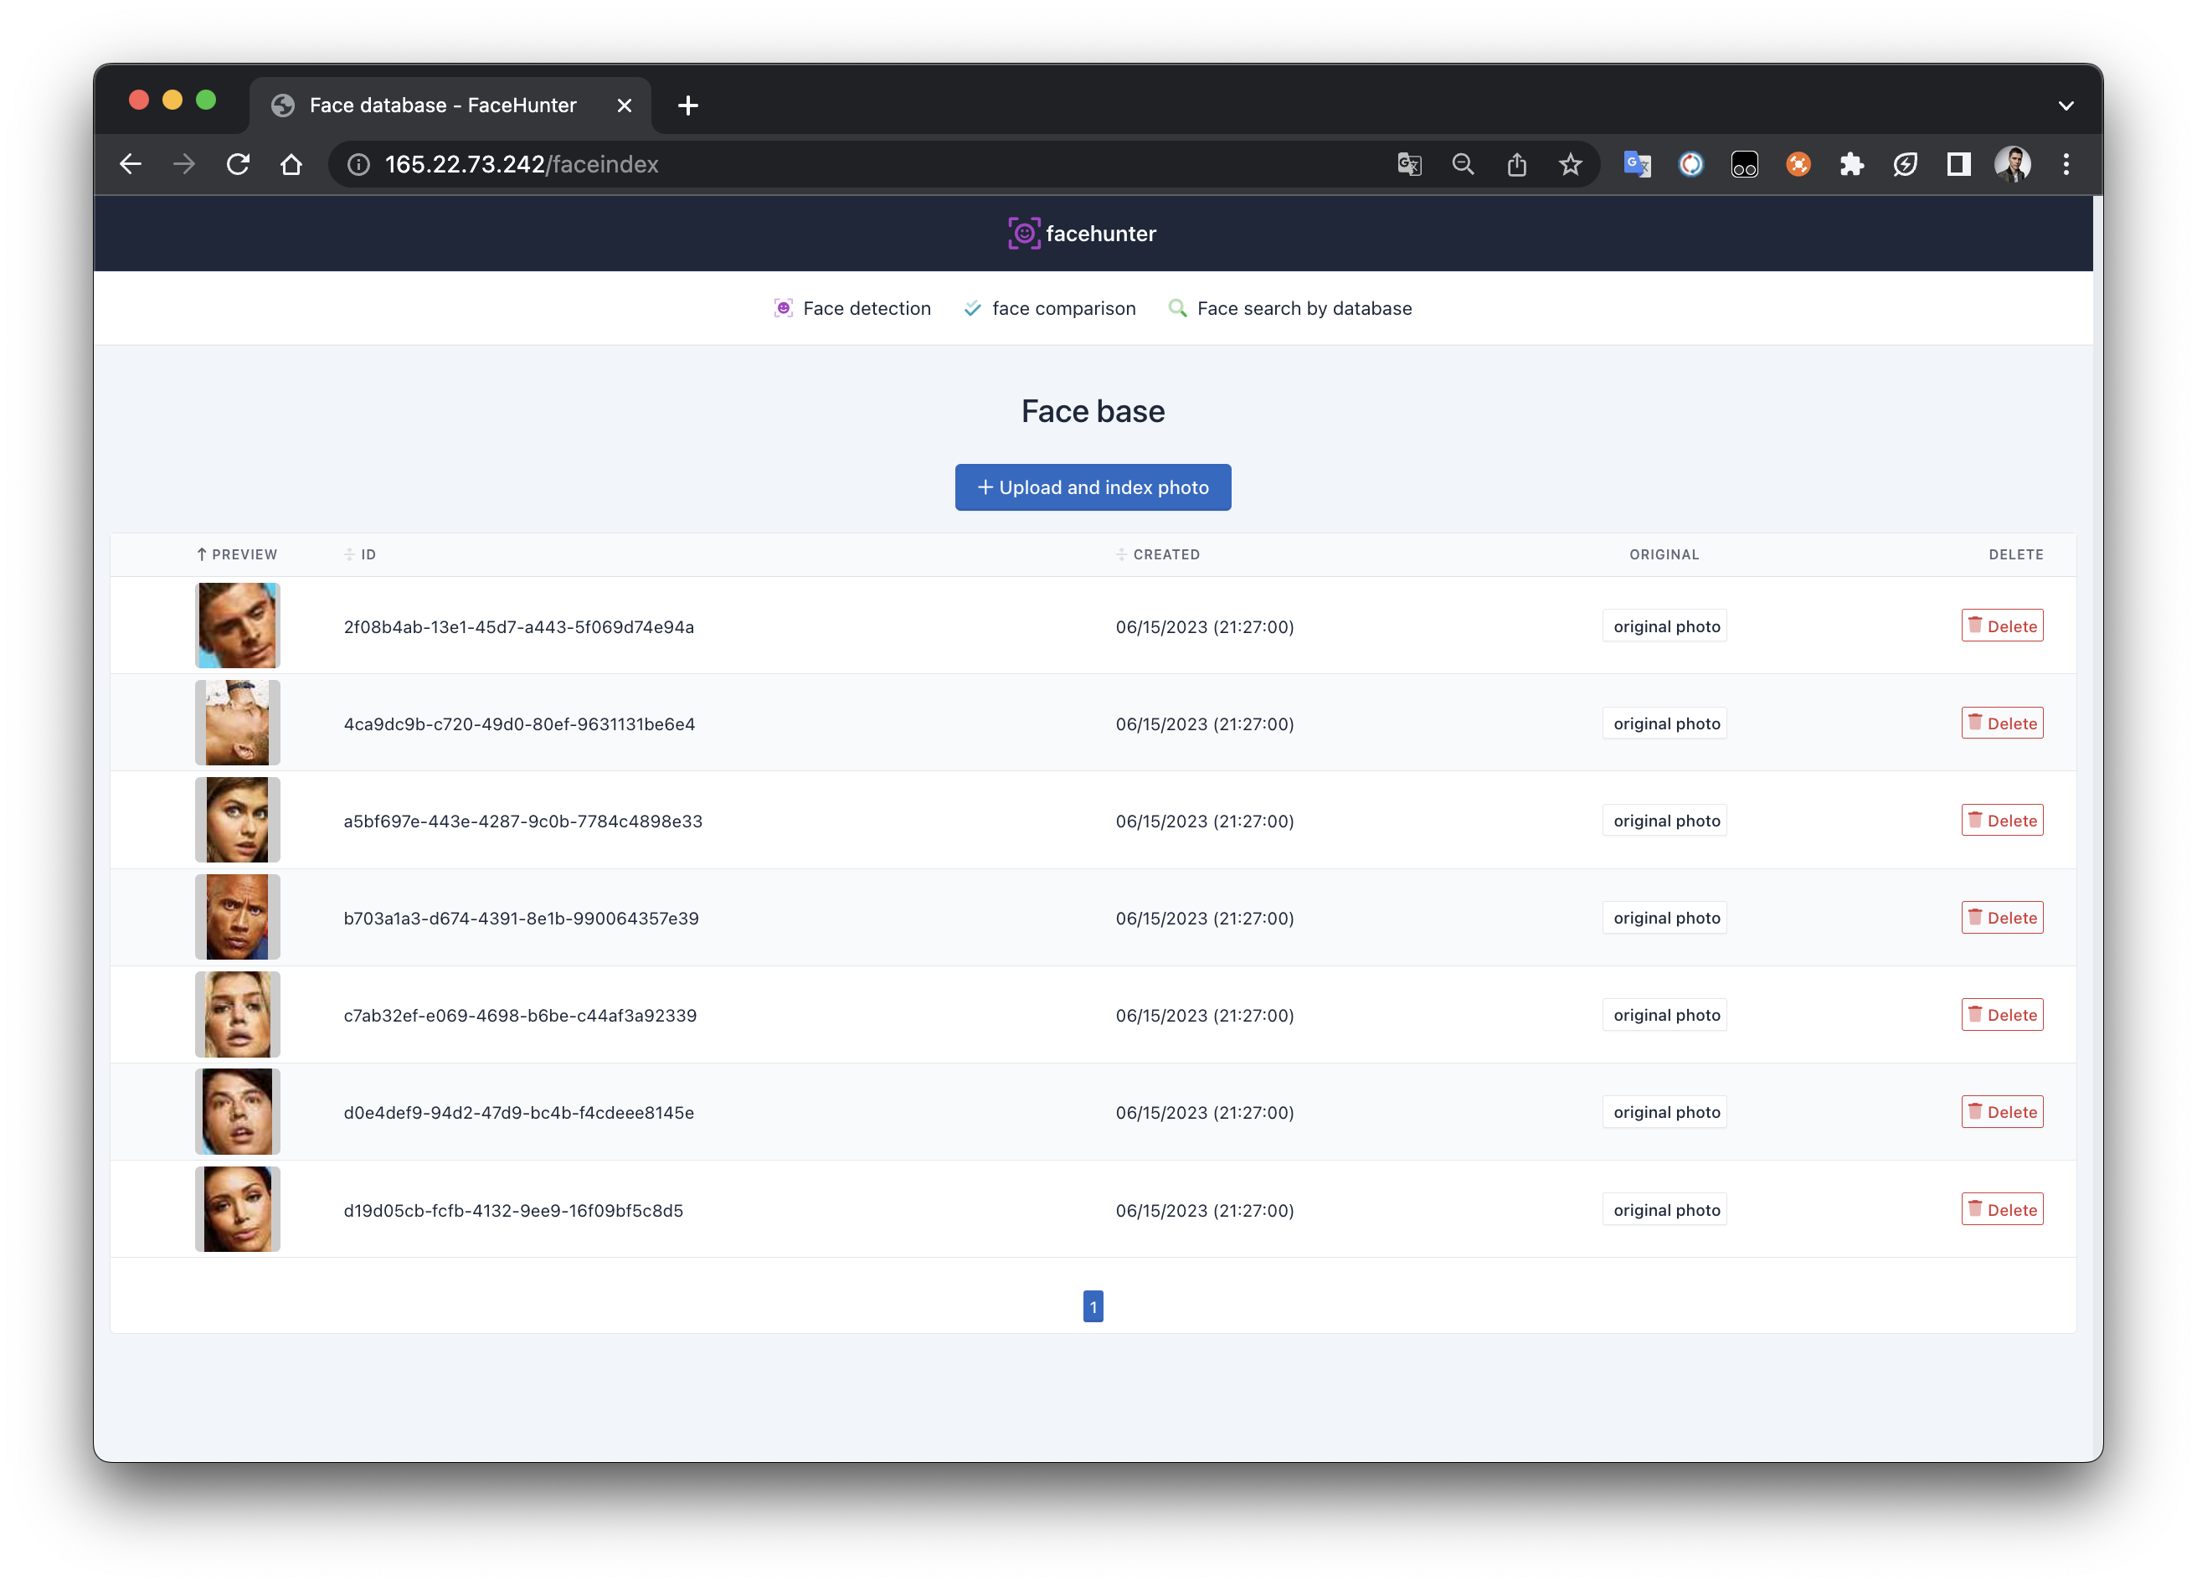Click the address bar URL
This screenshot has width=2197, height=1586.
pyautogui.click(x=521, y=165)
